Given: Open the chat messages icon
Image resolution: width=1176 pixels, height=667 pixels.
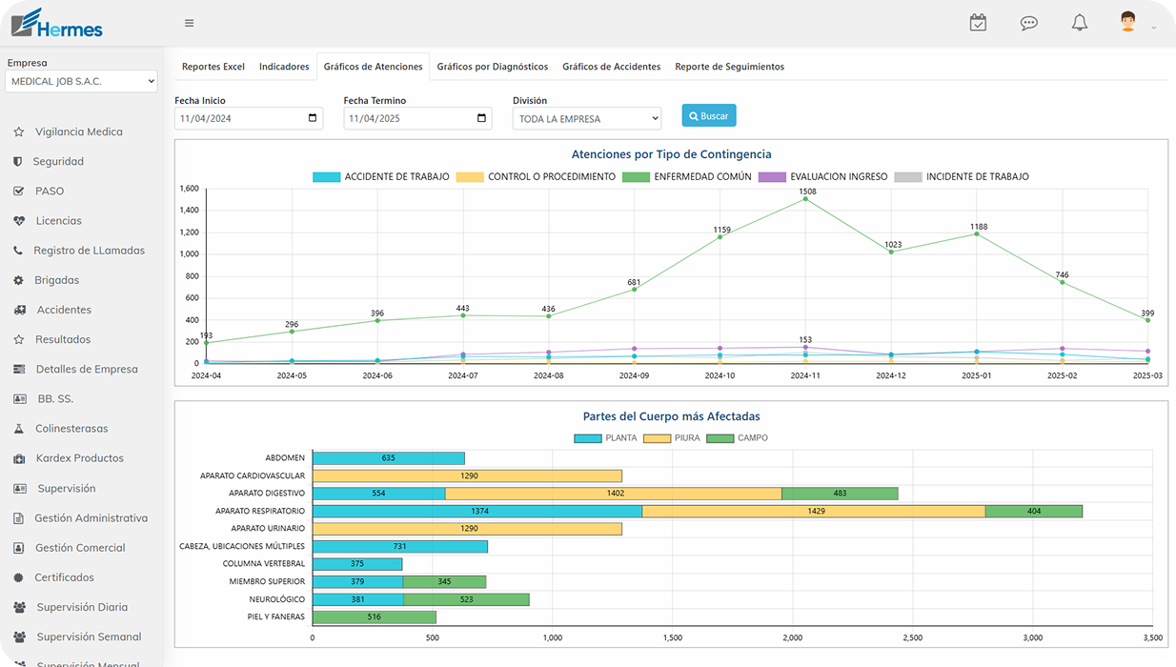Looking at the screenshot, I should pos(1029,23).
